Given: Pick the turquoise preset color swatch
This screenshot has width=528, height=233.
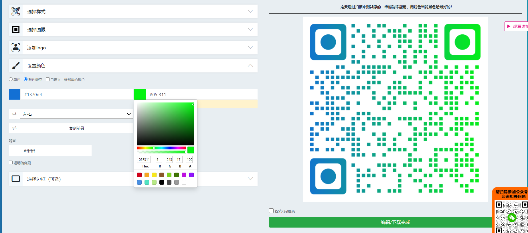Looking at the screenshot, I should [x=147, y=182].
